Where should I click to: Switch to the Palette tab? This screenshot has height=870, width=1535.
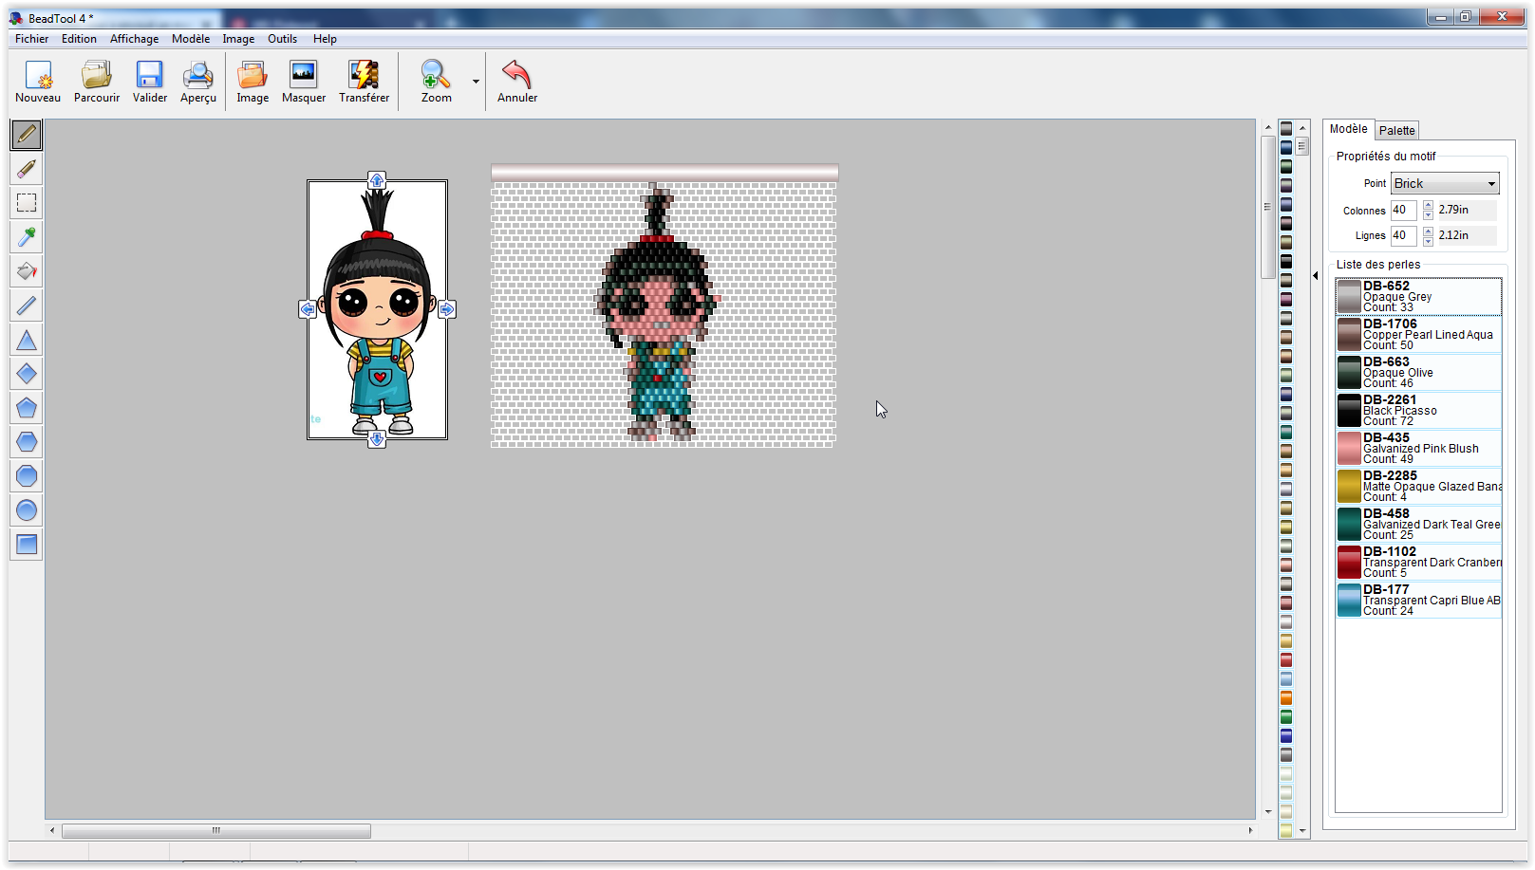pos(1396,131)
